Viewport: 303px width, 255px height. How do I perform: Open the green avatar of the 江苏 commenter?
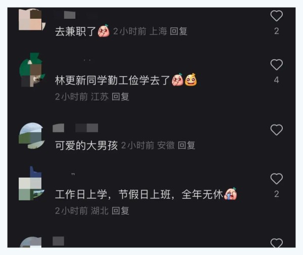[x=32, y=70]
